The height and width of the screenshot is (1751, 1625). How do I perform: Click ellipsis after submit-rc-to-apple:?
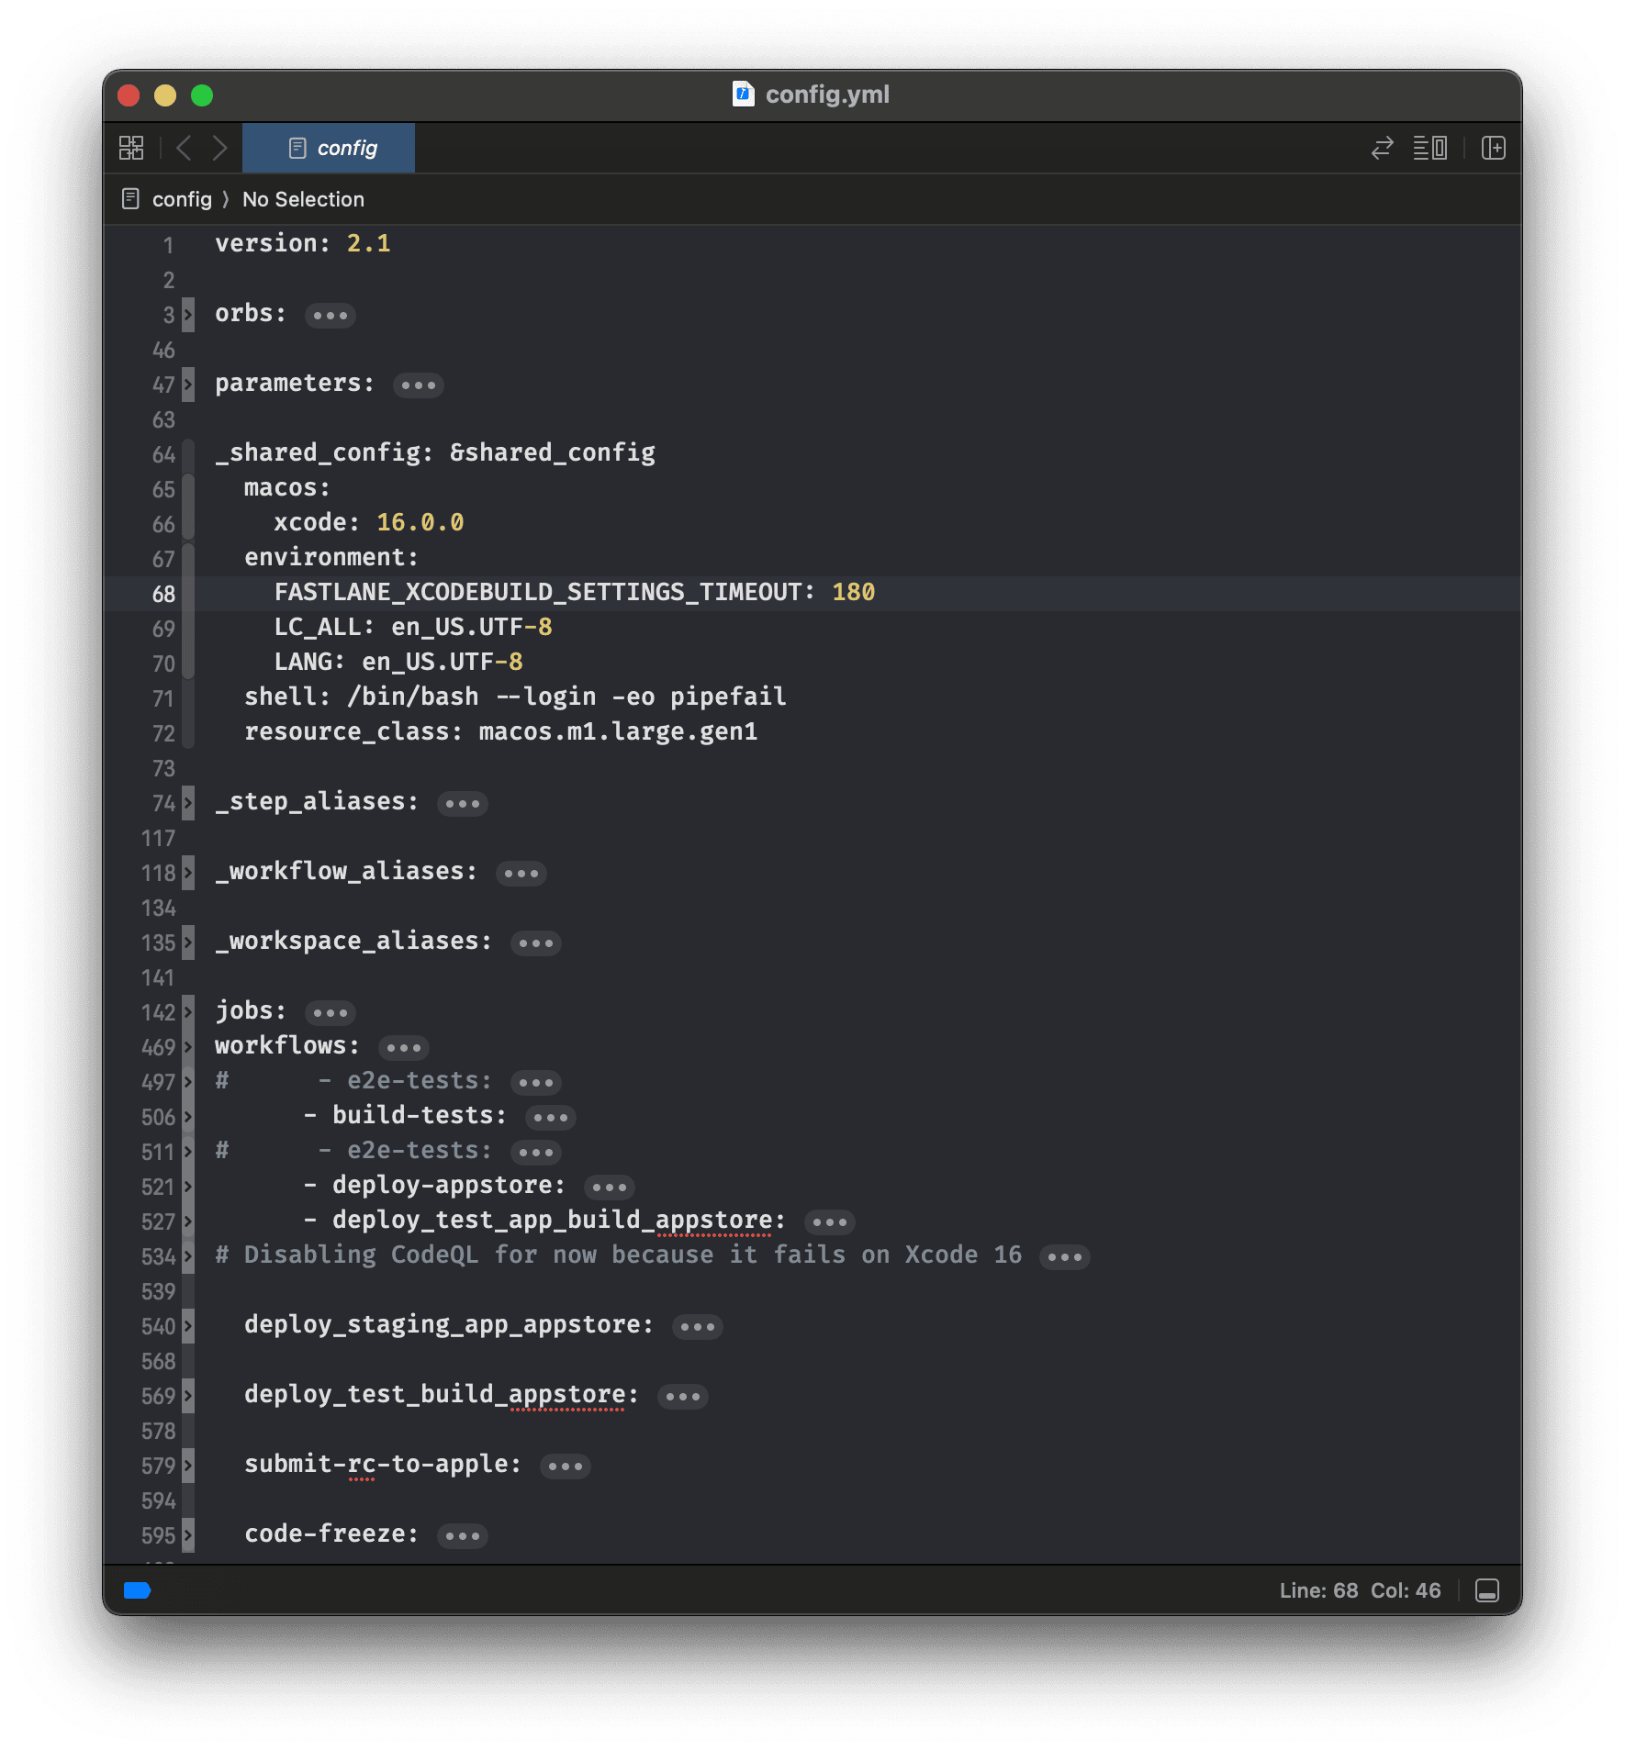pos(565,1467)
